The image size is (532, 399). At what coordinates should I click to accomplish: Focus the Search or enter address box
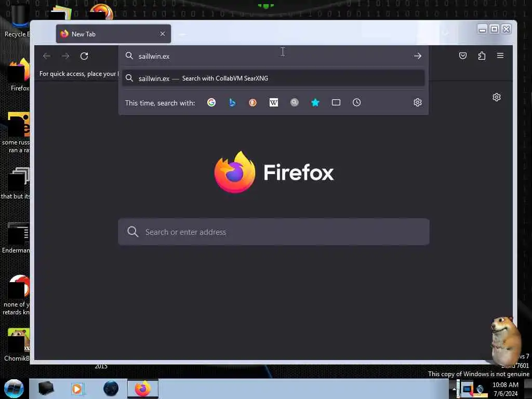point(273,232)
